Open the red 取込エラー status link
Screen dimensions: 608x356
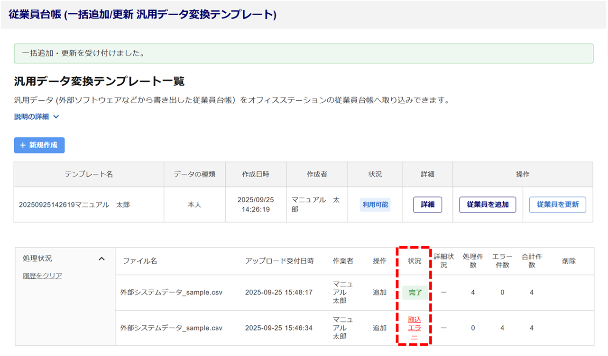[x=415, y=328]
